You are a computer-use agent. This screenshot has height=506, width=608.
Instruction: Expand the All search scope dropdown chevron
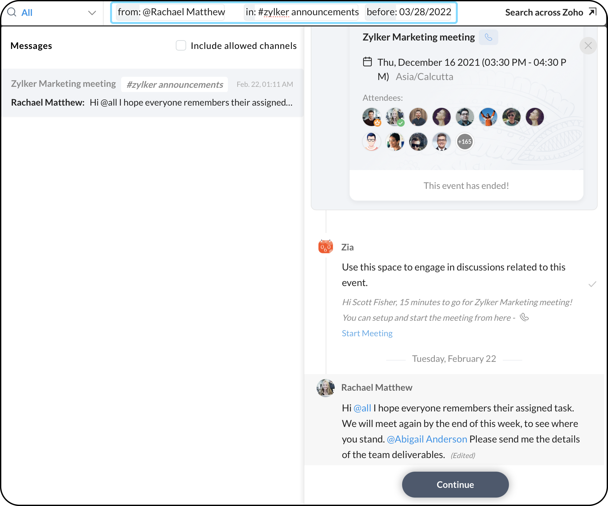[x=92, y=13]
